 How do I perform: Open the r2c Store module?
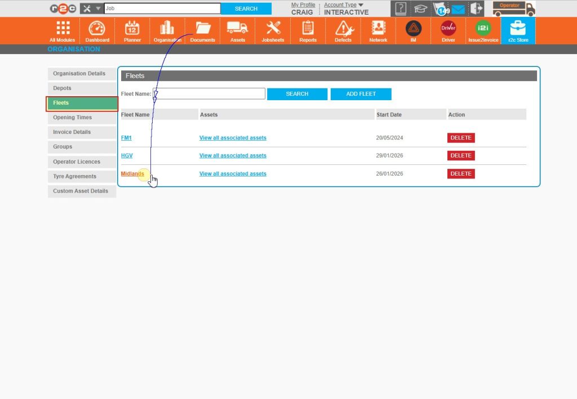click(x=518, y=31)
